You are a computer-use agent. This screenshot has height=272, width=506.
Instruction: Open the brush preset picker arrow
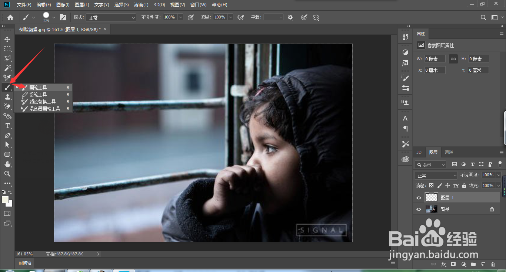tap(54, 17)
